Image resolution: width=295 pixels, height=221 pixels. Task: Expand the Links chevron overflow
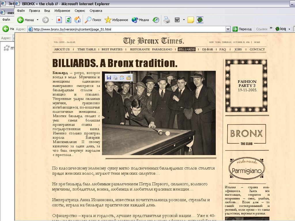(x=271, y=28)
